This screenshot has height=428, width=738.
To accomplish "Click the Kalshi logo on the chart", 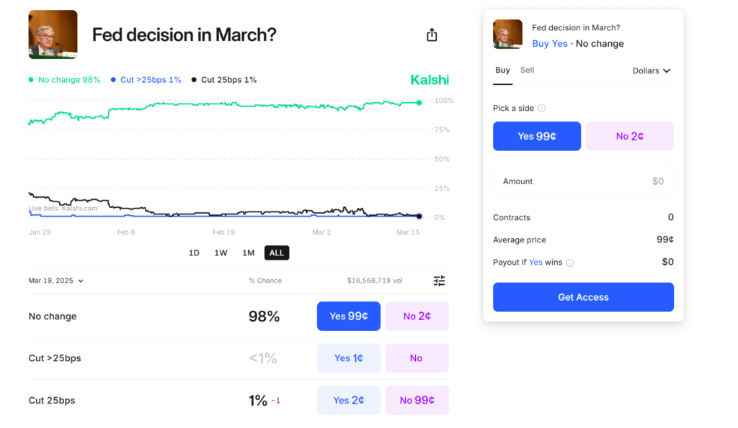I will [430, 80].
